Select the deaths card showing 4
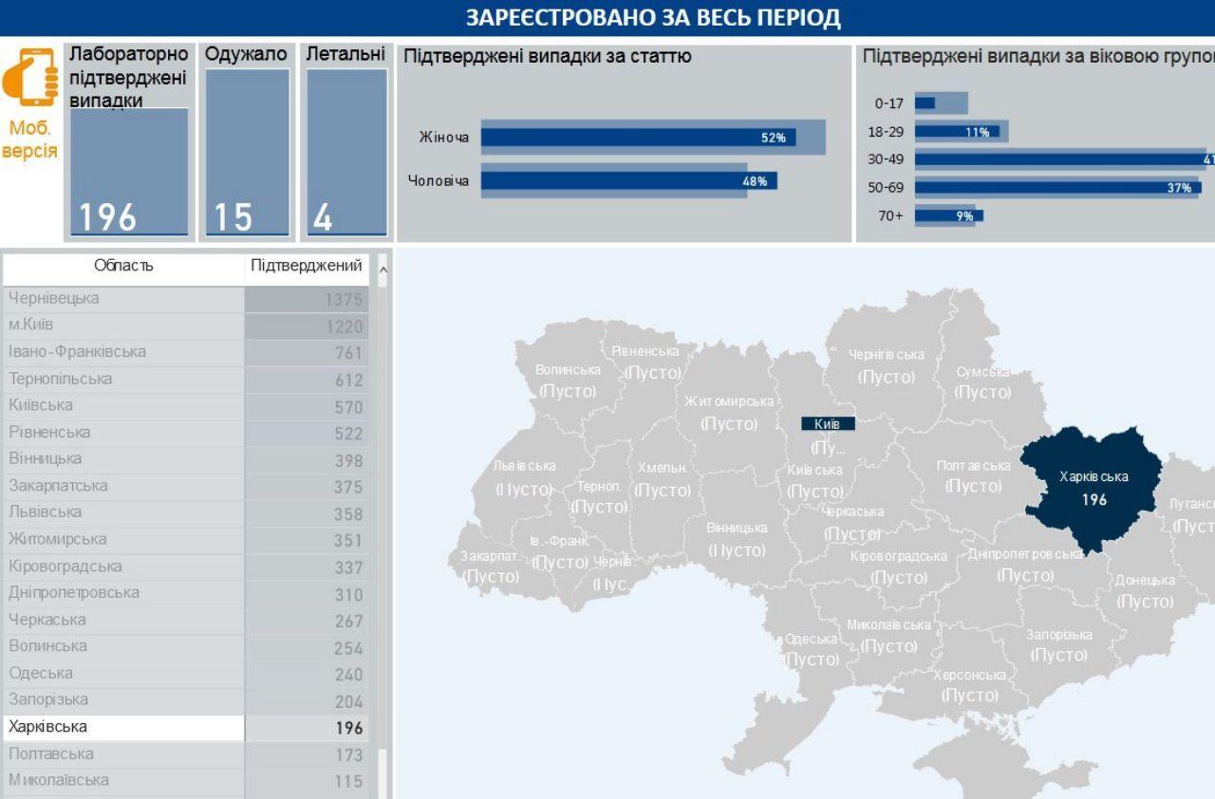The height and width of the screenshot is (799, 1215). coord(346,152)
